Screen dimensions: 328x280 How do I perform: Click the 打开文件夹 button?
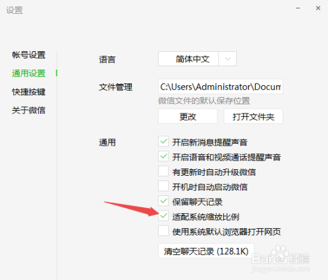coord(253,117)
